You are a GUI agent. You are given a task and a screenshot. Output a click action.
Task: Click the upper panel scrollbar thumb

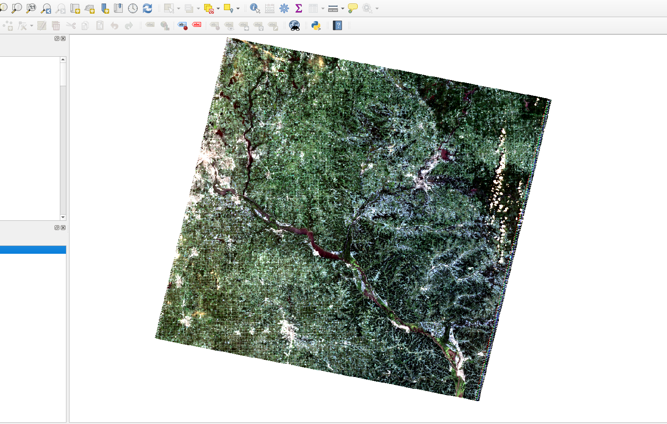pos(63,74)
